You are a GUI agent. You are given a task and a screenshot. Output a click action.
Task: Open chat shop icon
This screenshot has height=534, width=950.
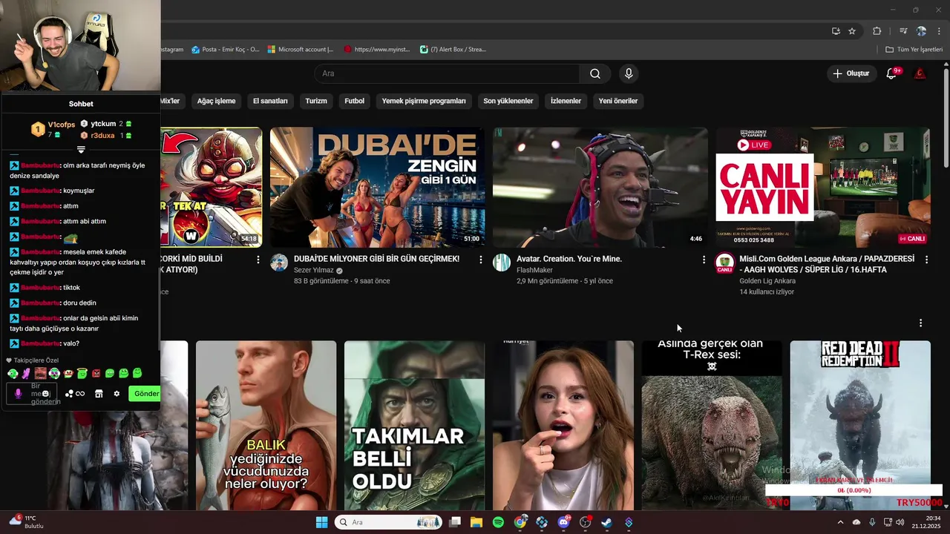click(99, 394)
